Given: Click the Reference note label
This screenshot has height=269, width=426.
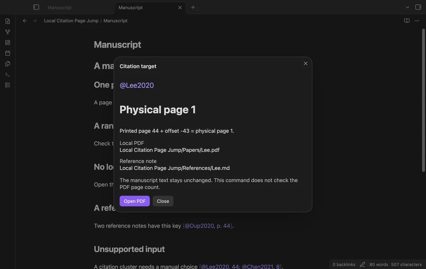Looking at the screenshot, I should click(138, 161).
